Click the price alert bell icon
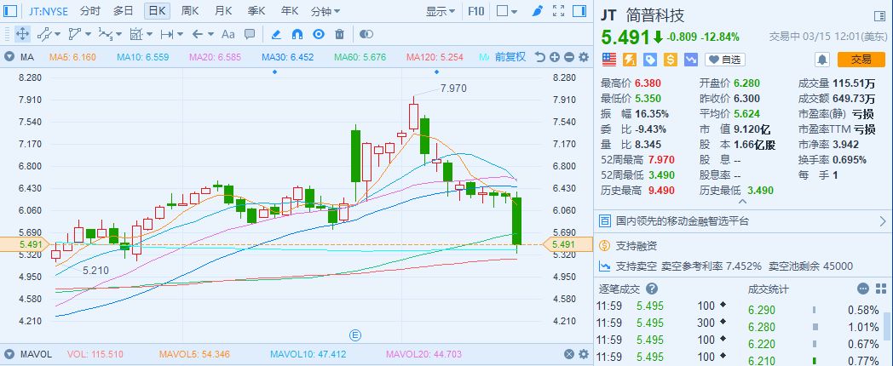This screenshot has height=366, width=893. pyautogui.click(x=822, y=59)
